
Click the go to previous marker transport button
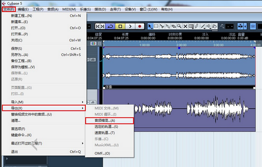click(97, 26)
